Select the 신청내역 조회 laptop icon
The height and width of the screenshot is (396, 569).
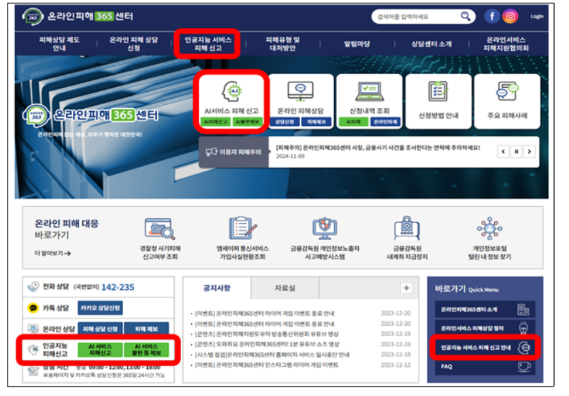(369, 91)
